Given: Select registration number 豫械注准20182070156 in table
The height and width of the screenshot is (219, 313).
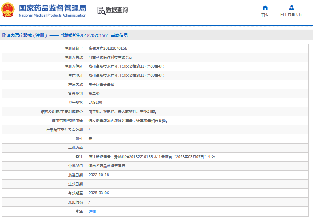Looking at the screenshot, I should coord(108,48).
